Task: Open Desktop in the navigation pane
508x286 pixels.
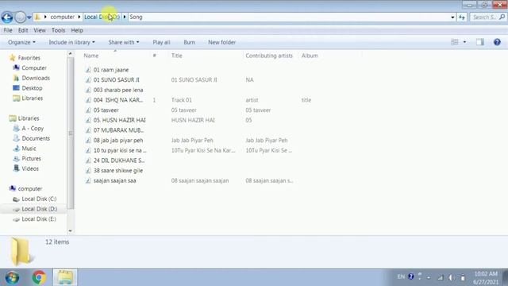Action: 32,88
